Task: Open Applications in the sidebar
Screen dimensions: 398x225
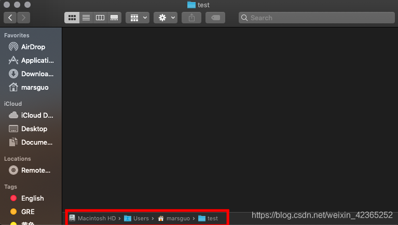Action: (31, 60)
